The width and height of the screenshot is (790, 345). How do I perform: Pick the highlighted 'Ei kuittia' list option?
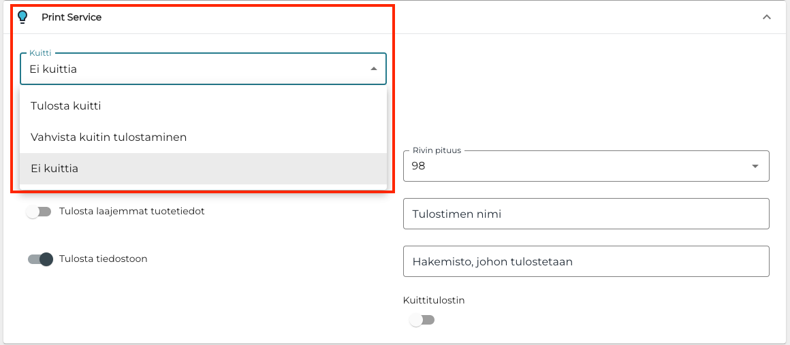[54, 168]
